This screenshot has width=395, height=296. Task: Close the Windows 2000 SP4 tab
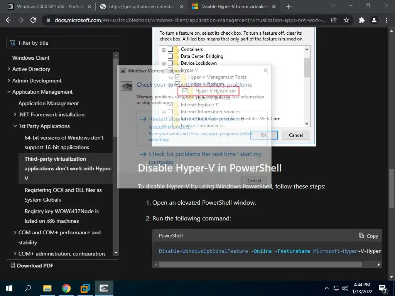point(89,7)
